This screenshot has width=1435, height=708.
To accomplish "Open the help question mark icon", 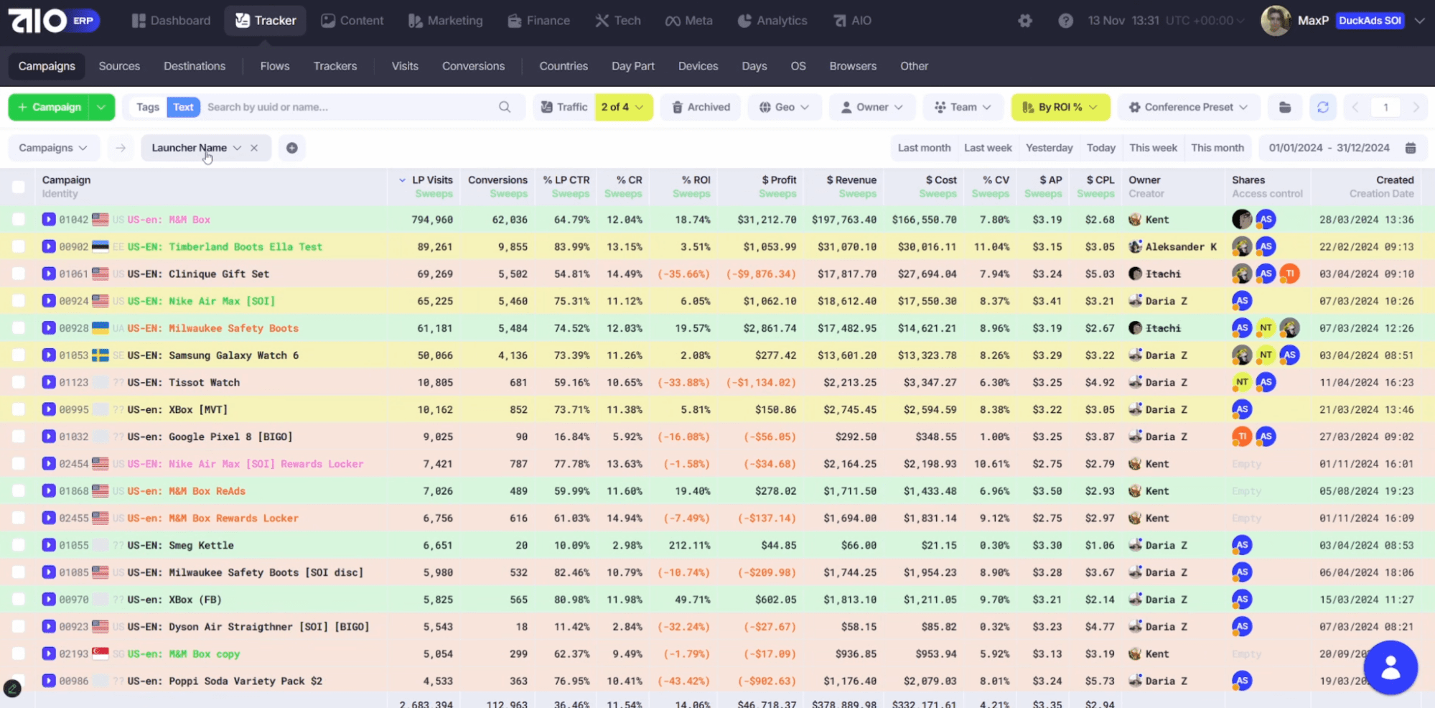I will click(x=1065, y=21).
